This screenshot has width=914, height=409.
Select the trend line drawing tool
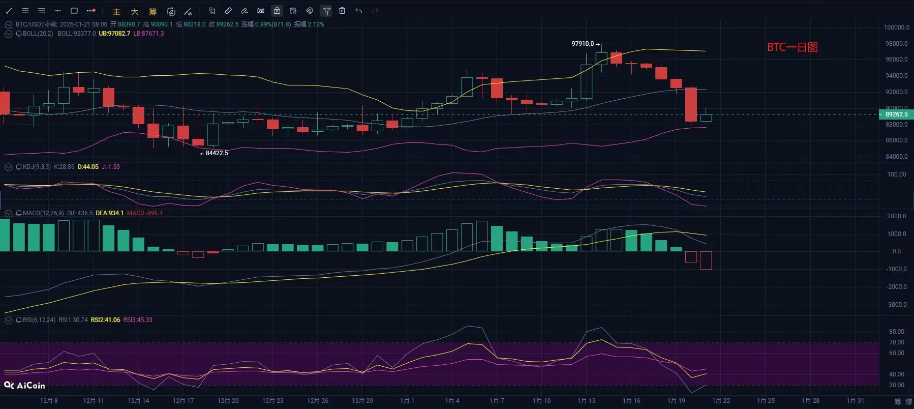coord(9,11)
